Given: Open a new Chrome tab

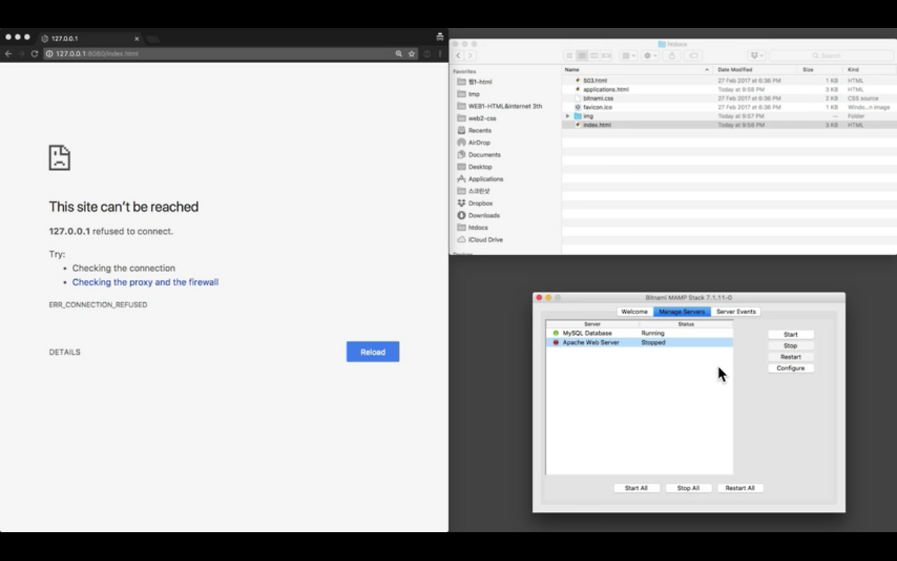Looking at the screenshot, I should pyautogui.click(x=153, y=39).
